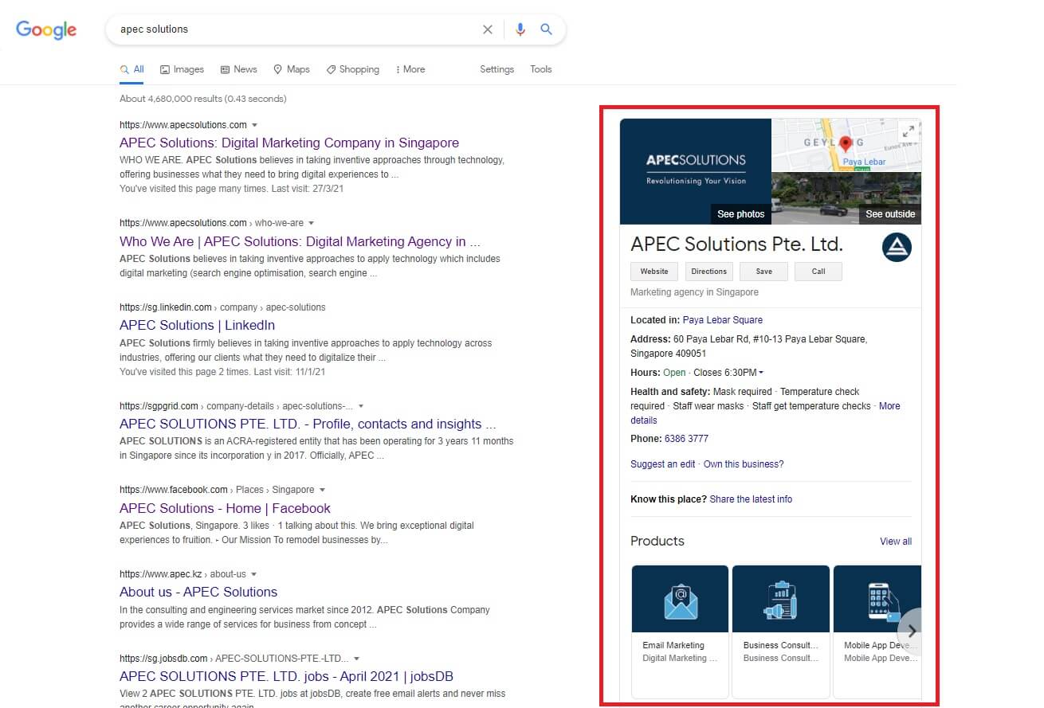Click Marketing agency in Singapore text
Screen dimensions: 1044x708
[x=694, y=292]
